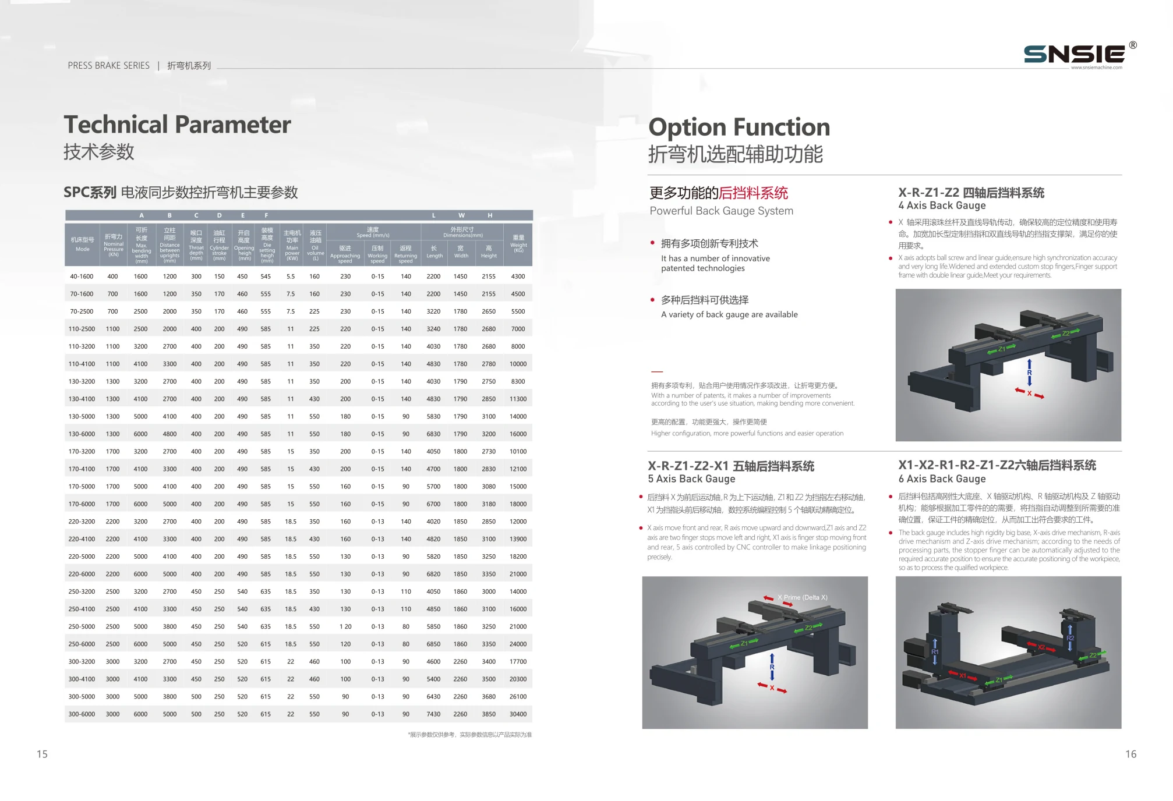Click the 'X-R-Z1-Z2-X1 五轴后挡料系统' heading
Image resolution: width=1173 pixels, height=801 pixels.
(x=731, y=466)
